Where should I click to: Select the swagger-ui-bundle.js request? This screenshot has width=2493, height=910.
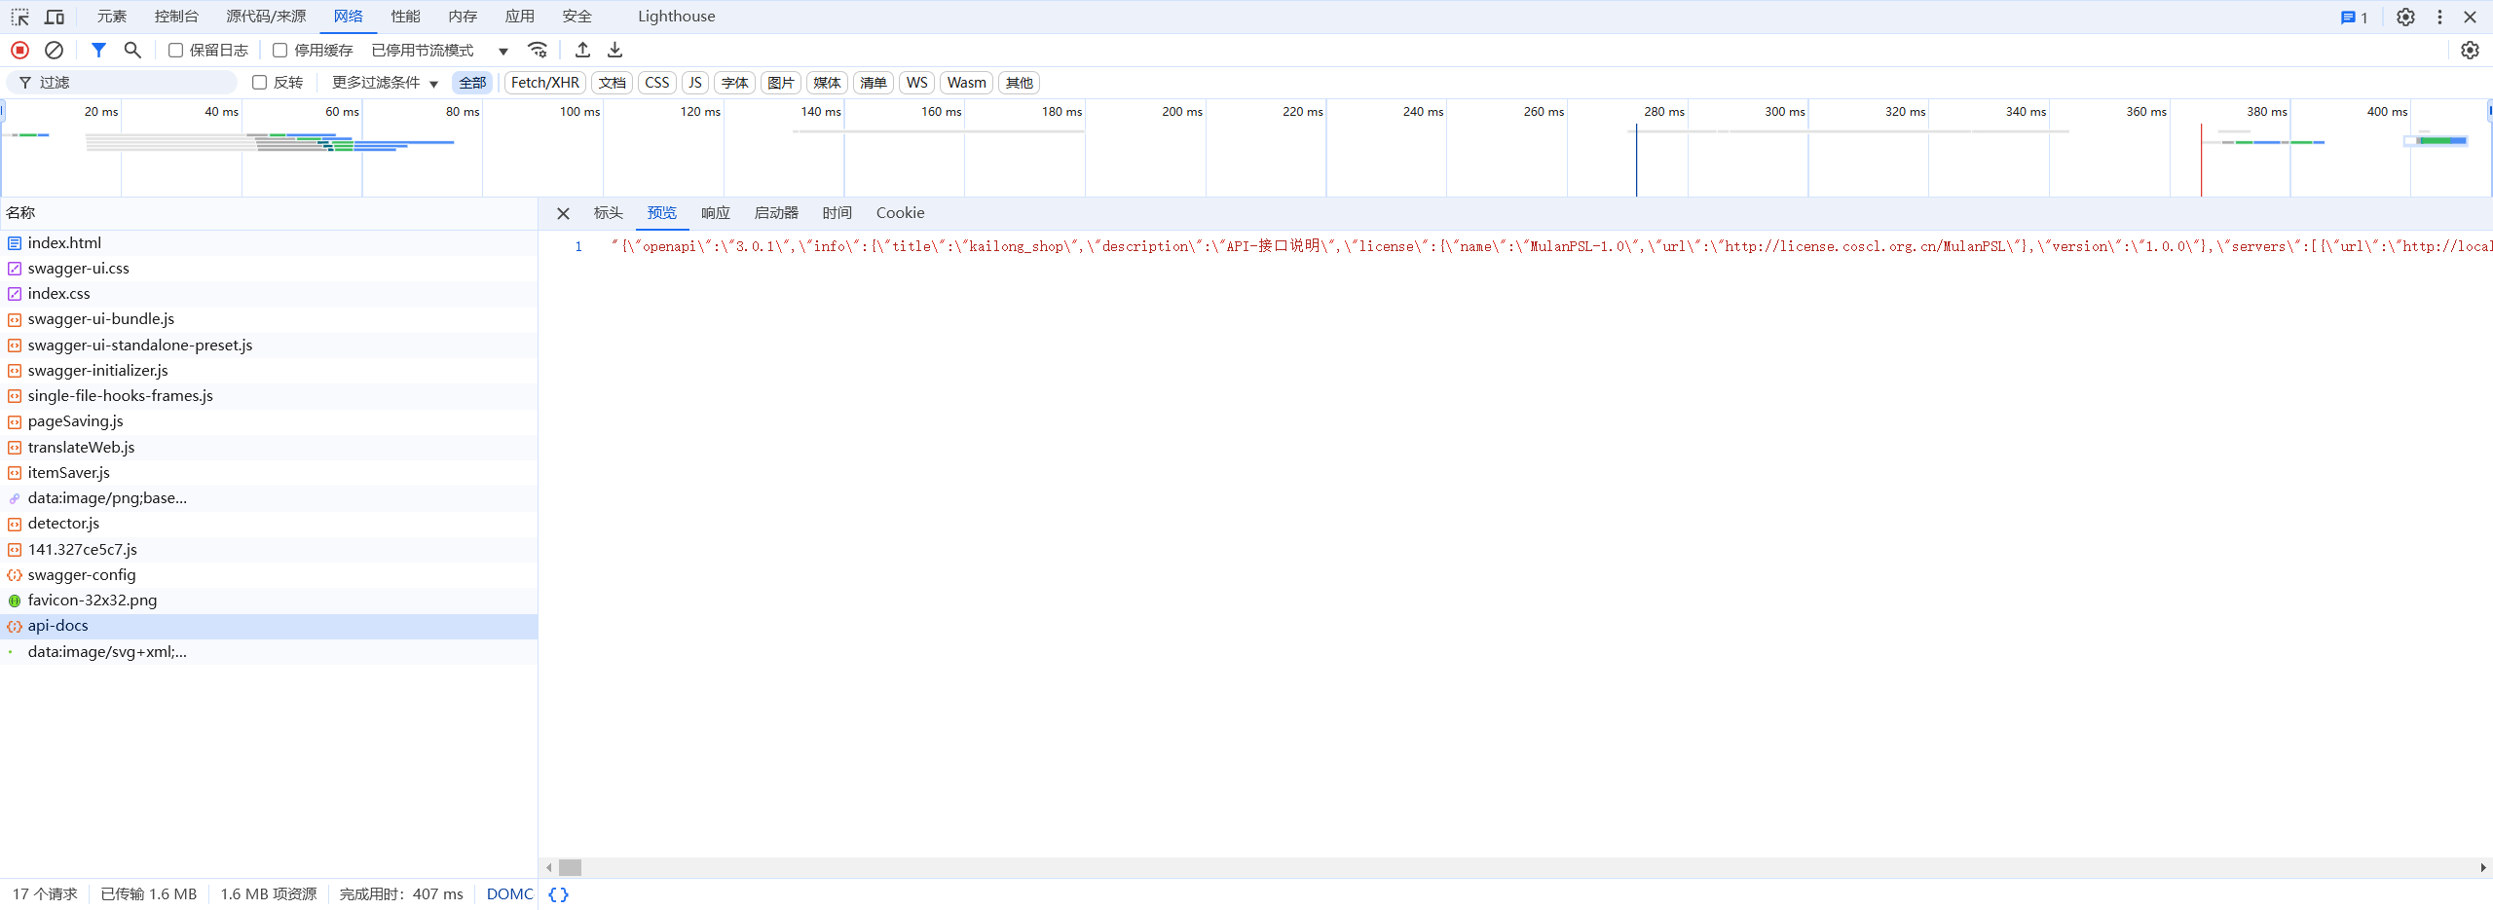click(x=269, y=319)
